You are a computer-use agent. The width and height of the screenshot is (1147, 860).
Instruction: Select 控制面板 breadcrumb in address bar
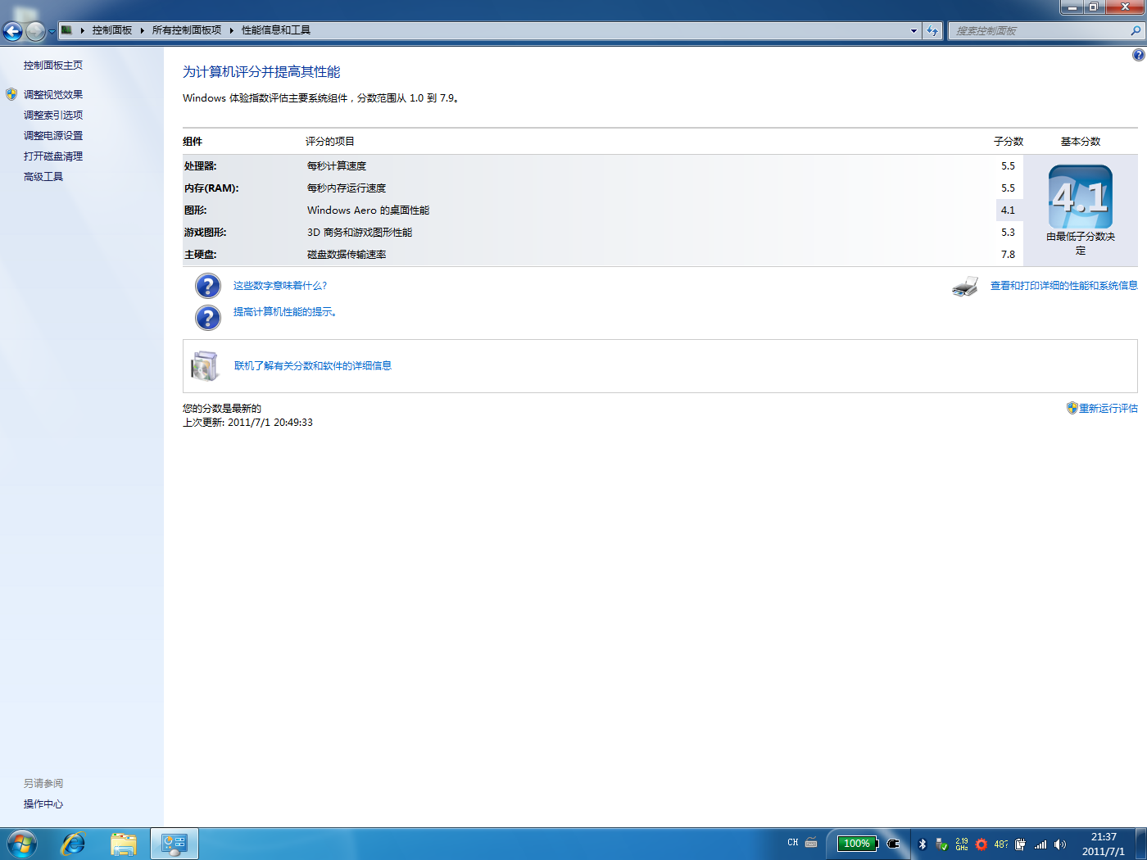click(x=111, y=30)
